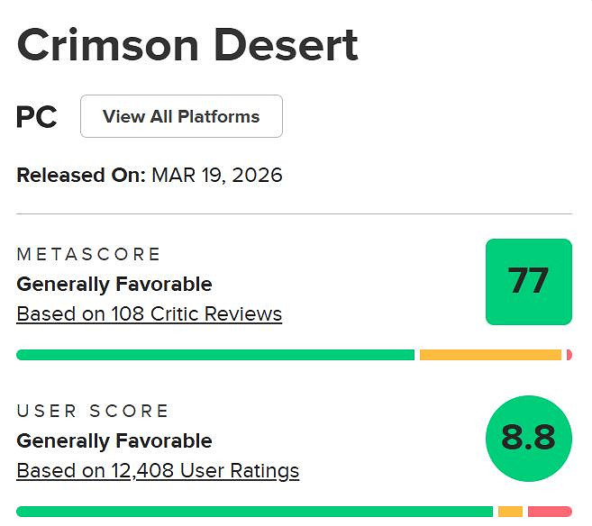Click the PC platform label
The image size is (592, 526).
pyautogui.click(x=37, y=117)
